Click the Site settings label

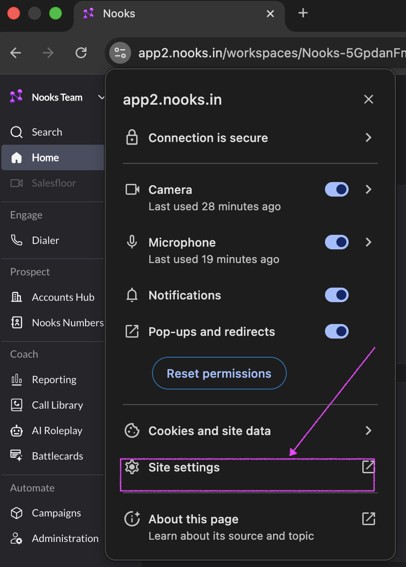184,467
